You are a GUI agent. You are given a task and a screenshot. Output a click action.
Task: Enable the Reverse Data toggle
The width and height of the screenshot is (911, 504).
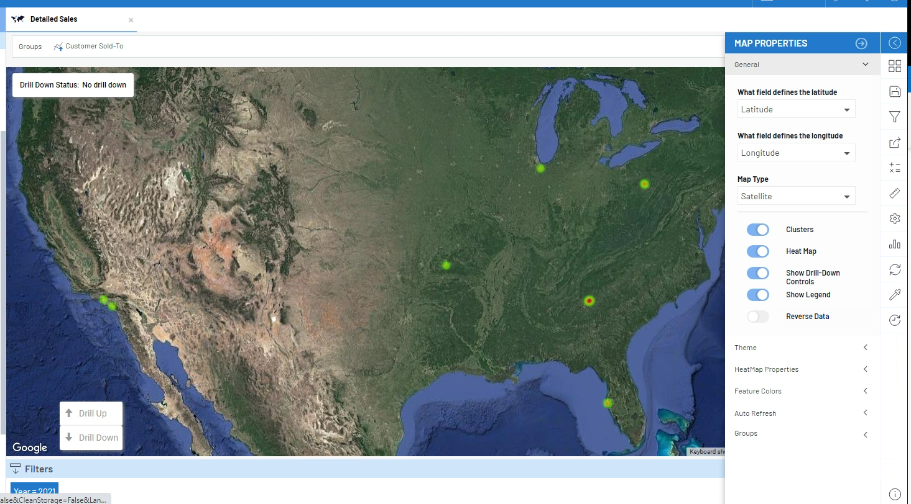coord(757,316)
